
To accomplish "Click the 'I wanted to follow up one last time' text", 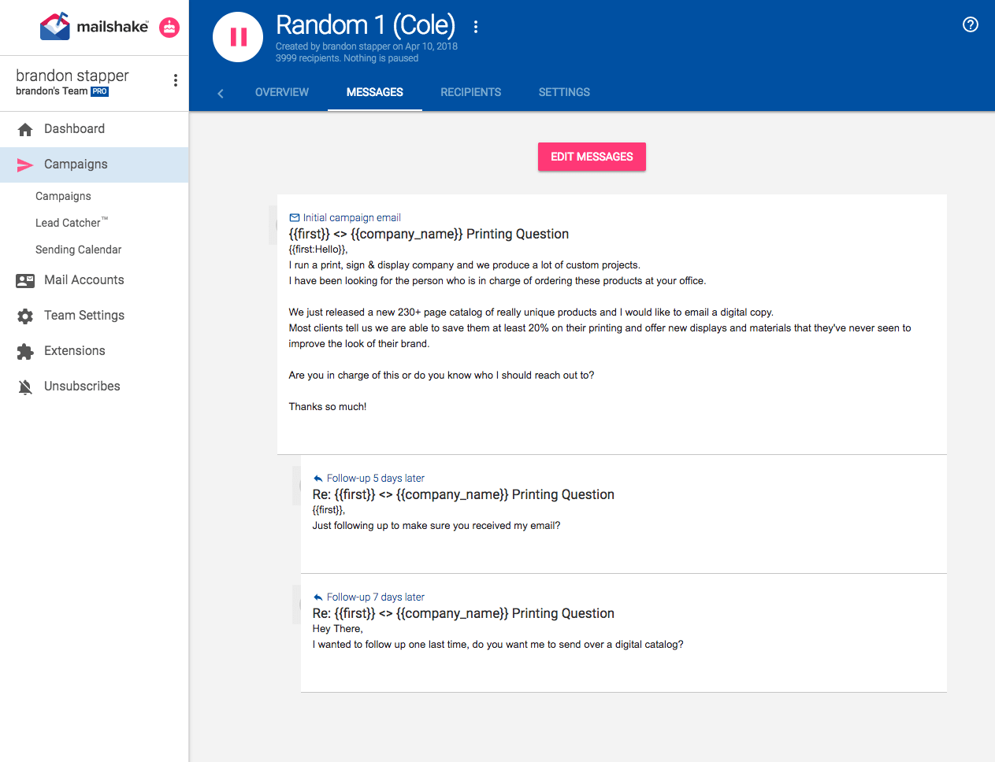I will (498, 645).
